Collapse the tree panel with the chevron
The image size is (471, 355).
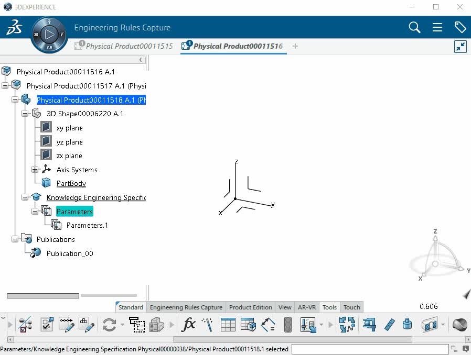tap(141, 60)
